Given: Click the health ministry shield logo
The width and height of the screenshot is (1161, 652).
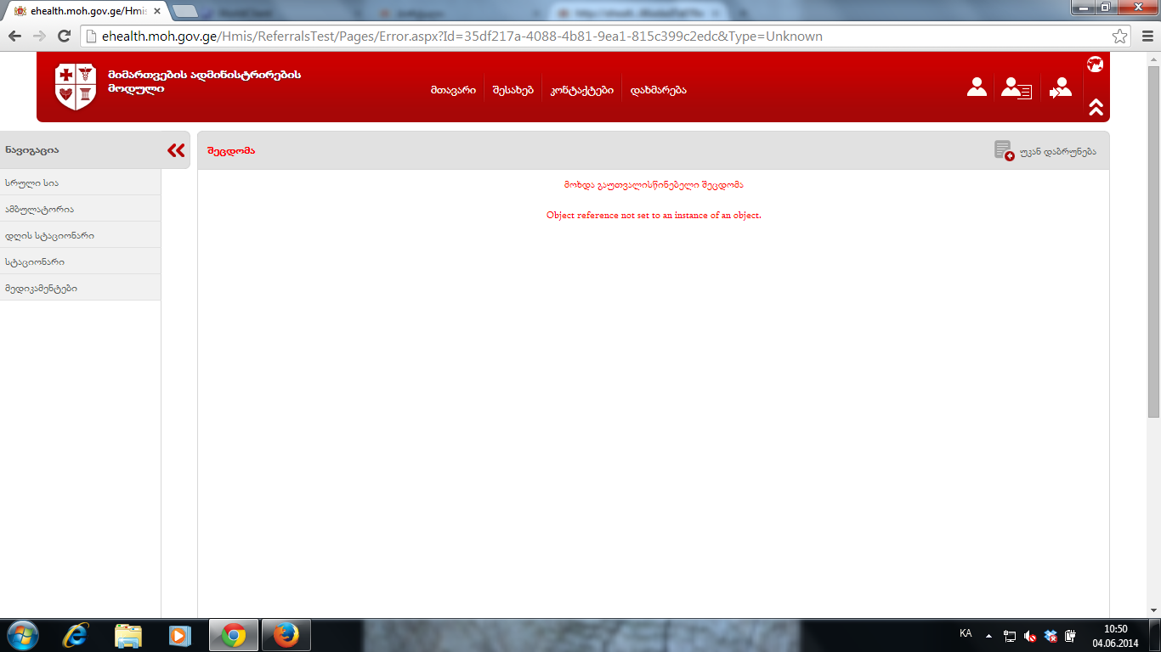Looking at the screenshot, I should point(76,87).
